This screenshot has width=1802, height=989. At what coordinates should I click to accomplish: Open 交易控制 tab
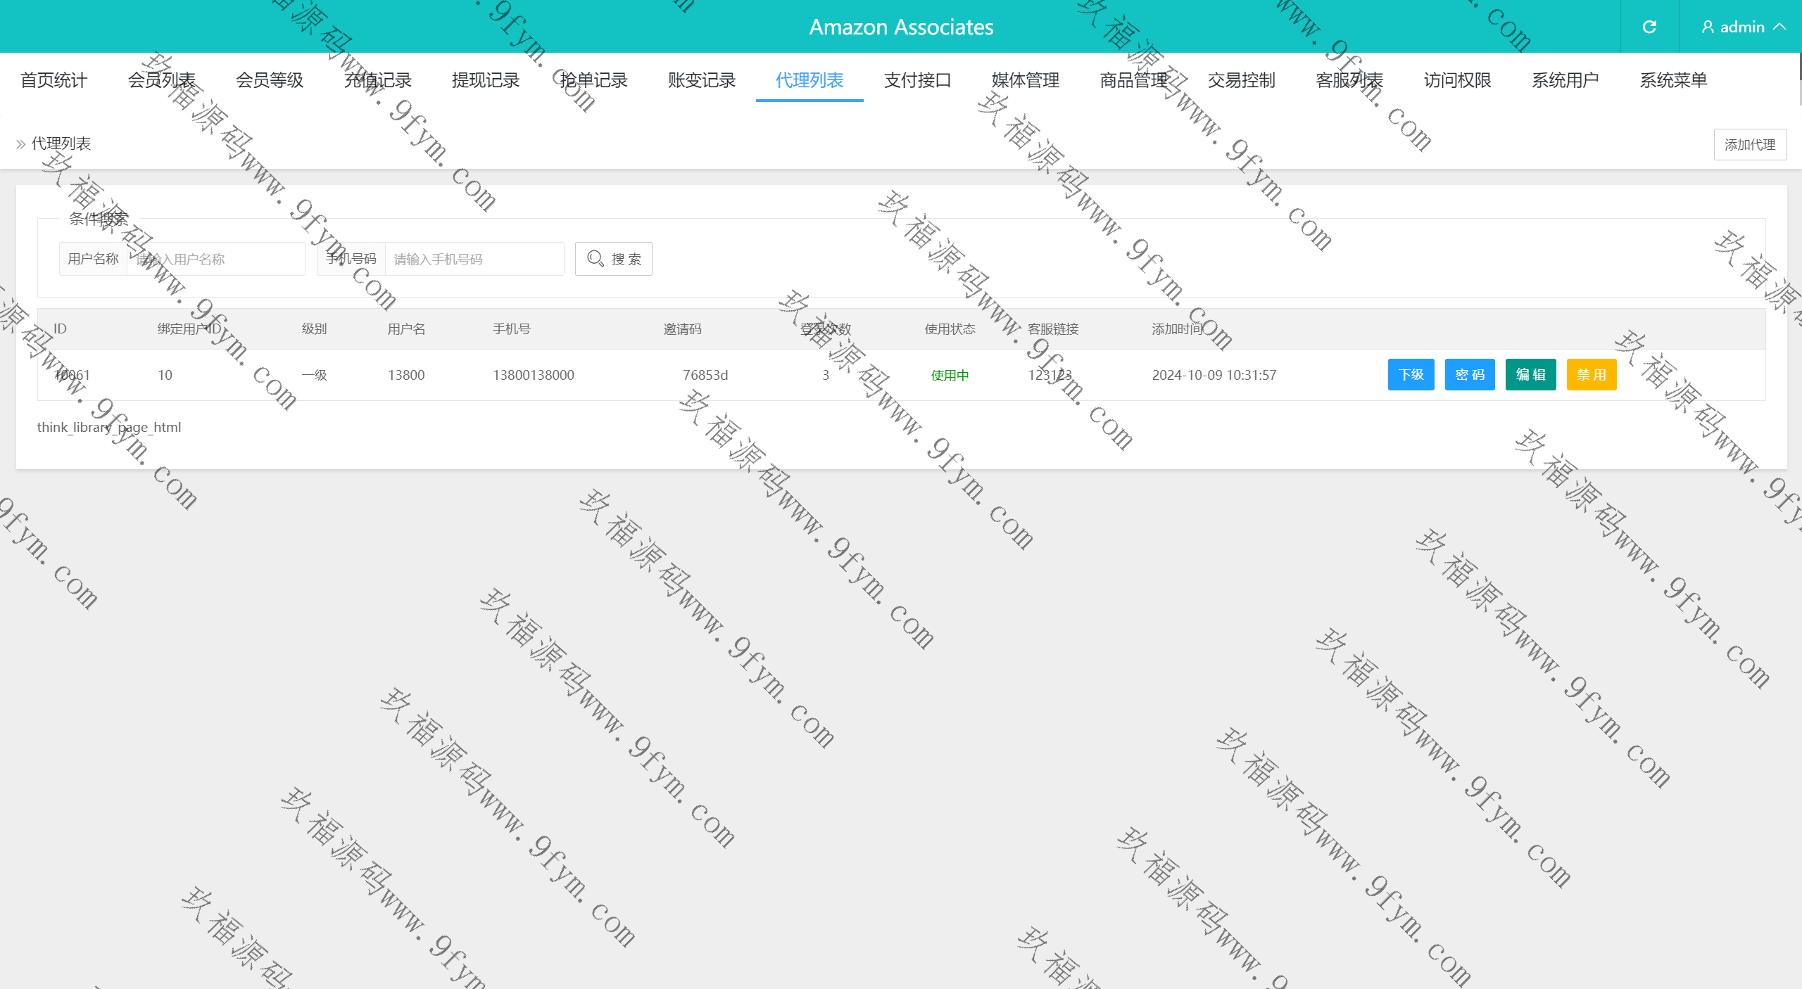click(x=1241, y=80)
